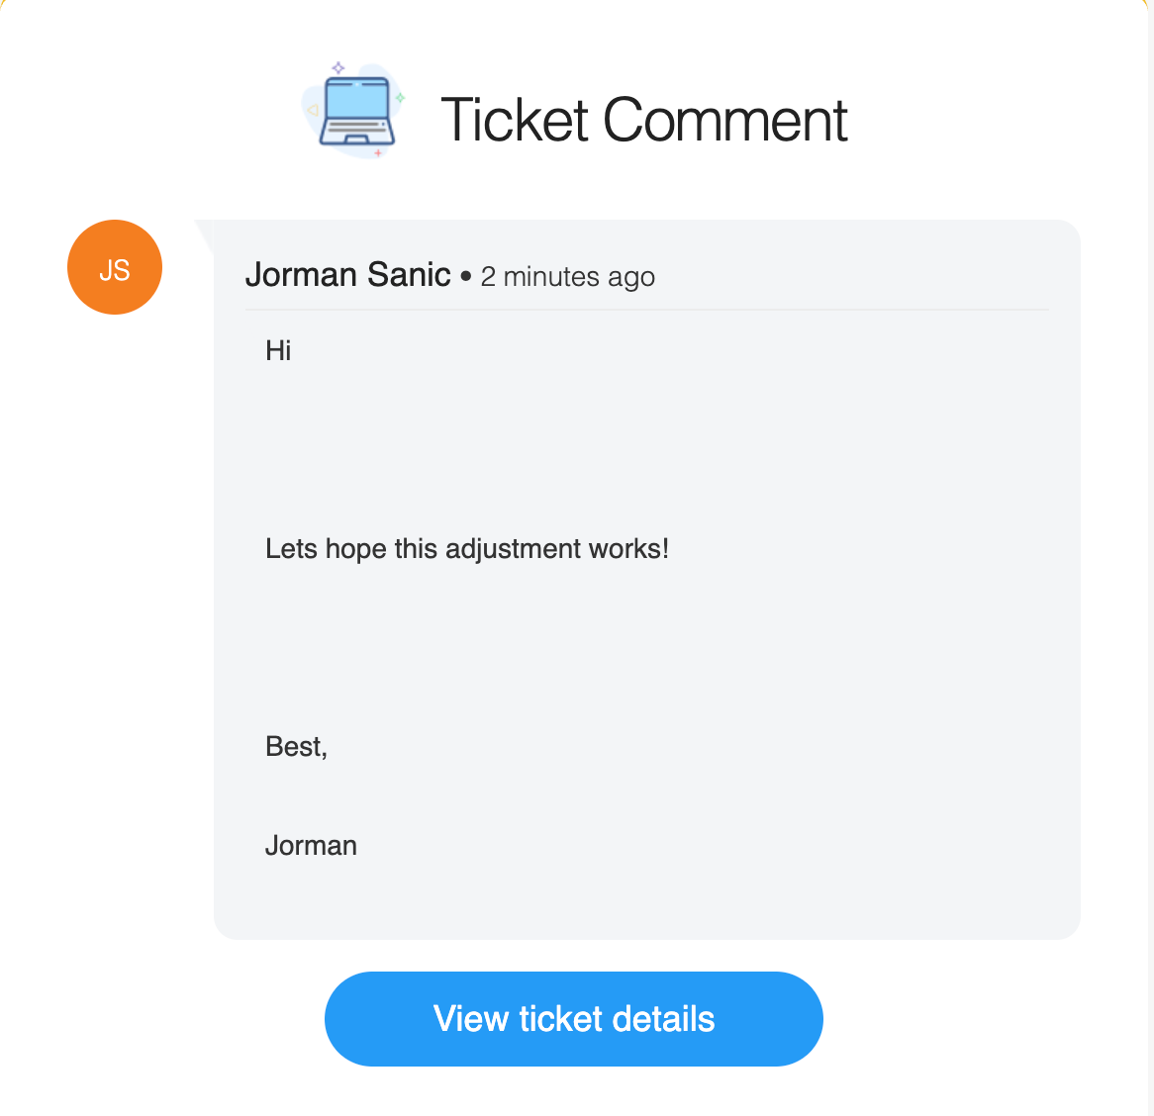This screenshot has height=1116, width=1154.
Task: Click the Best, closing line
Action: pyautogui.click(x=296, y=747)
